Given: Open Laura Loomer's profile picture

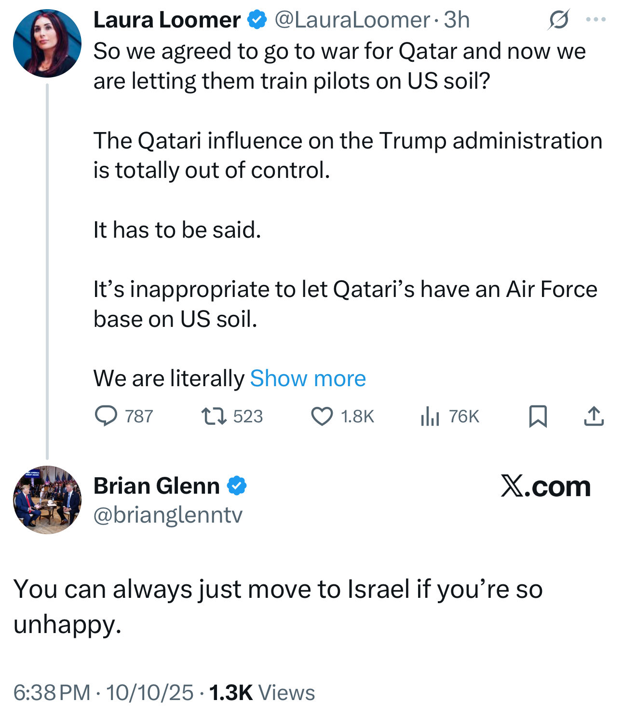Looking at the screenshot, I should coord(47,43).
